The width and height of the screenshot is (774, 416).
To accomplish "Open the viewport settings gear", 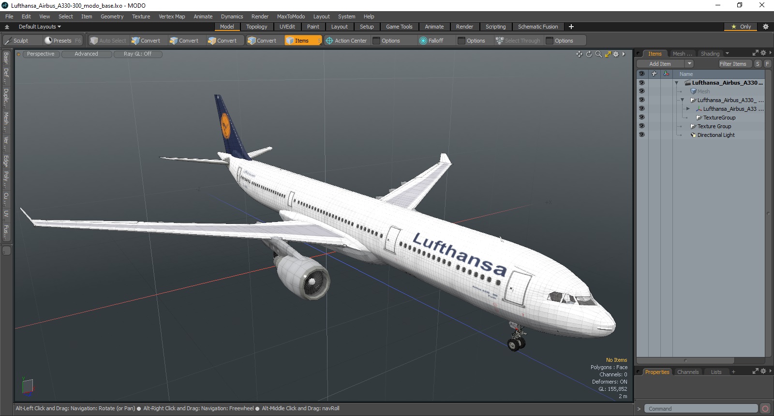I will (x=616, y=54).
